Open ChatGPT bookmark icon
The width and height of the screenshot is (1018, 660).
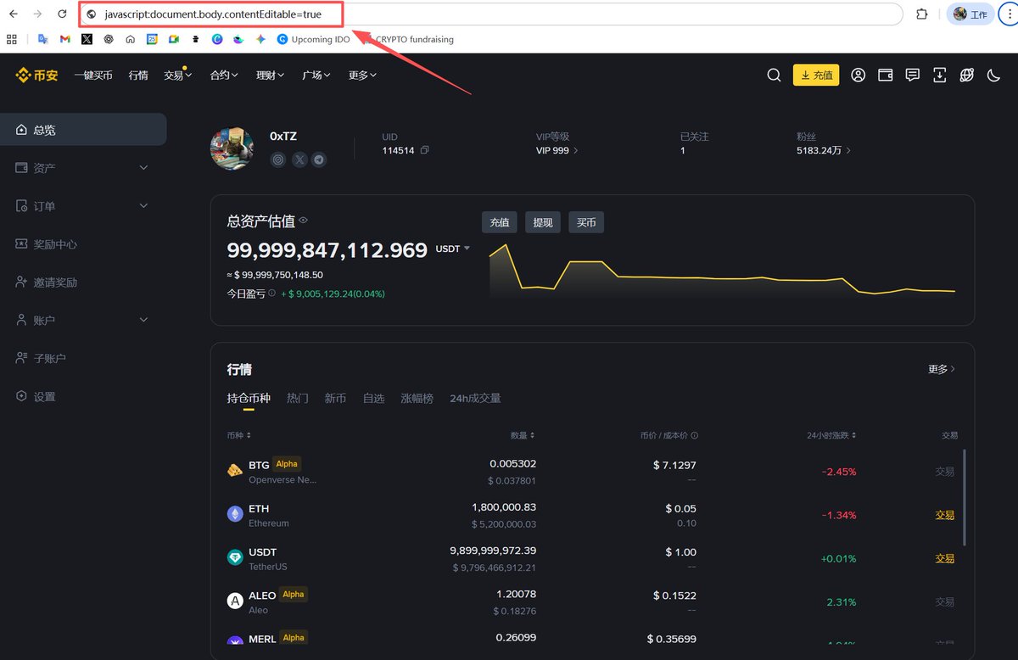109,39
